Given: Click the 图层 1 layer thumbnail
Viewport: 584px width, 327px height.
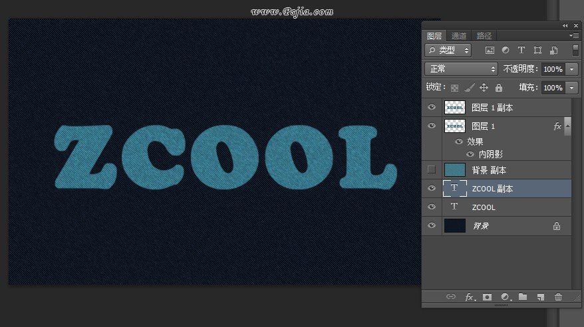Looking at the screenshot, I should (455, 126).
